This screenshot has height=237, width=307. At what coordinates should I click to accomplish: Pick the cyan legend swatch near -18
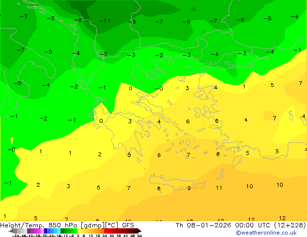(x=59, y=231)
